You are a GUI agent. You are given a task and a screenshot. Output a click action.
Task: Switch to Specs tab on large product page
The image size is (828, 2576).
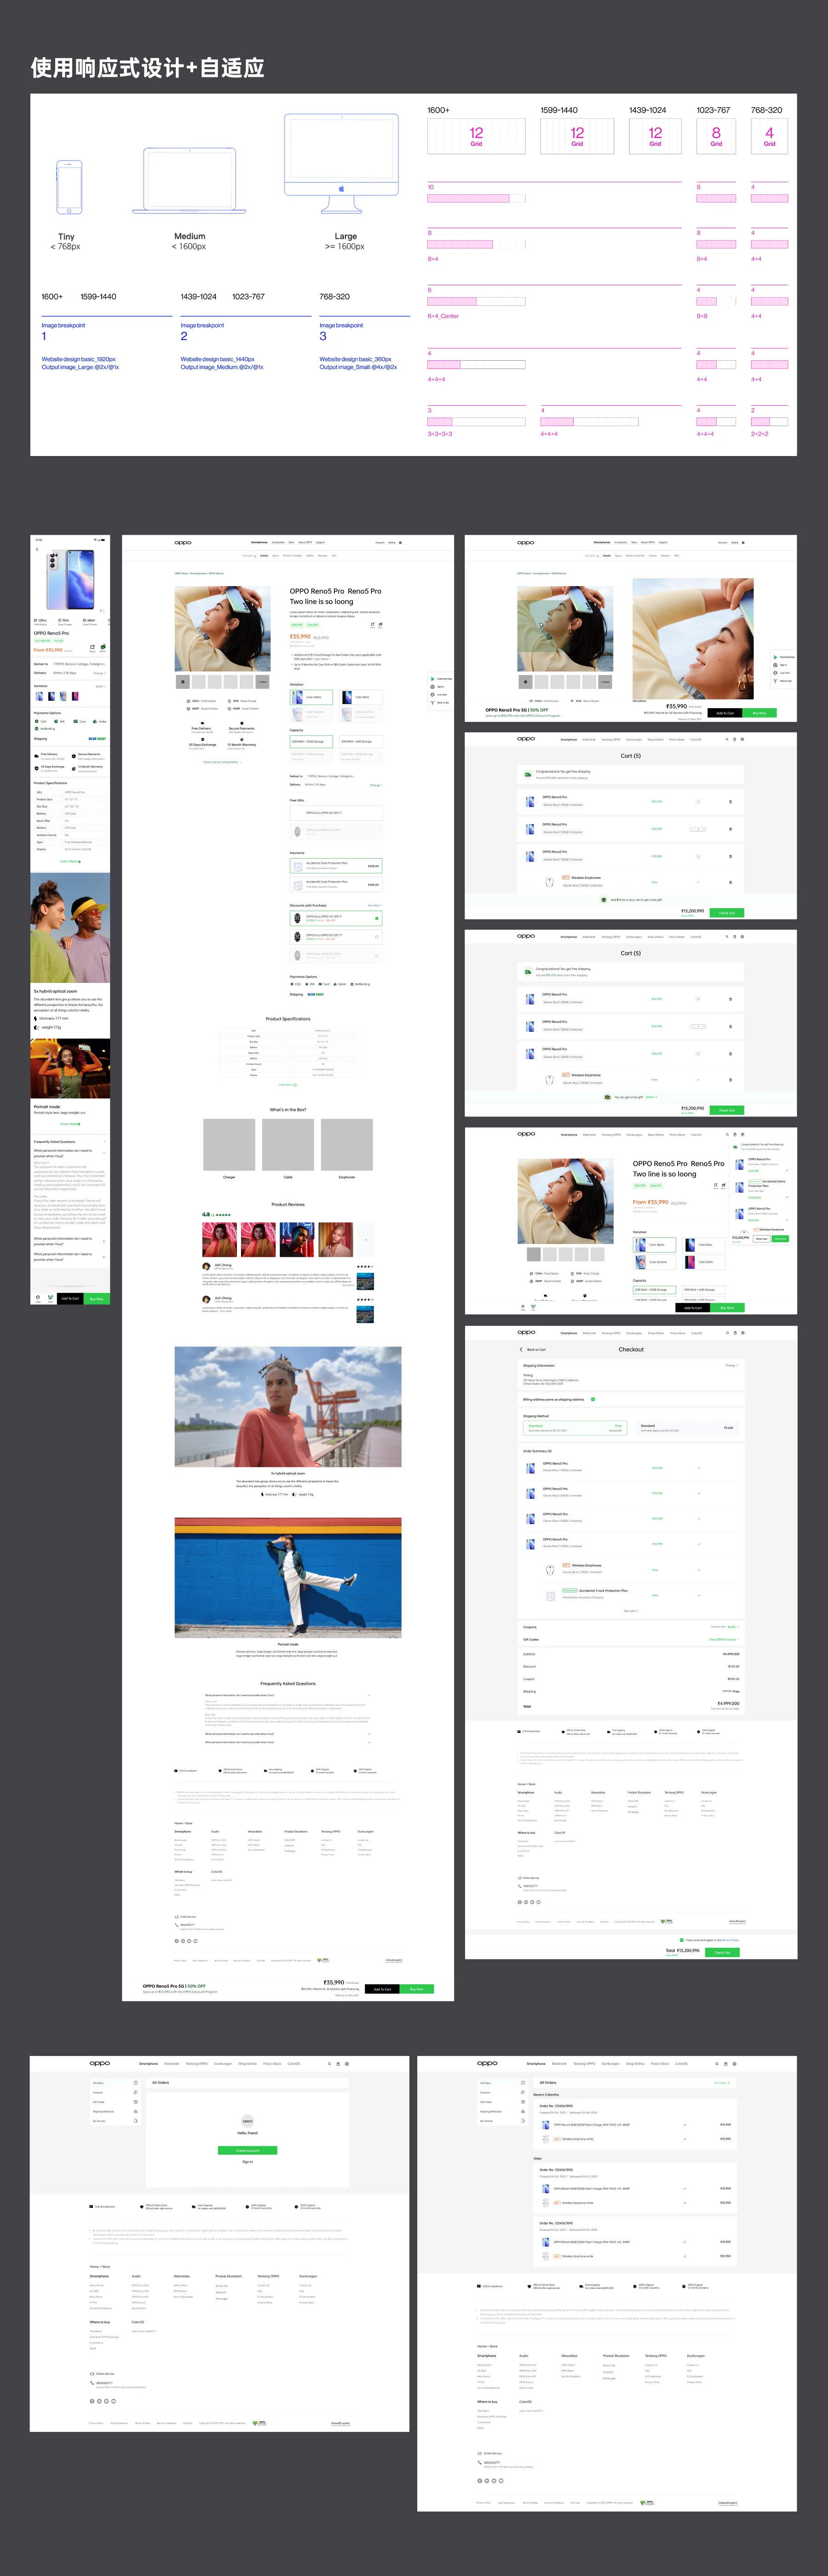(276, 556)
